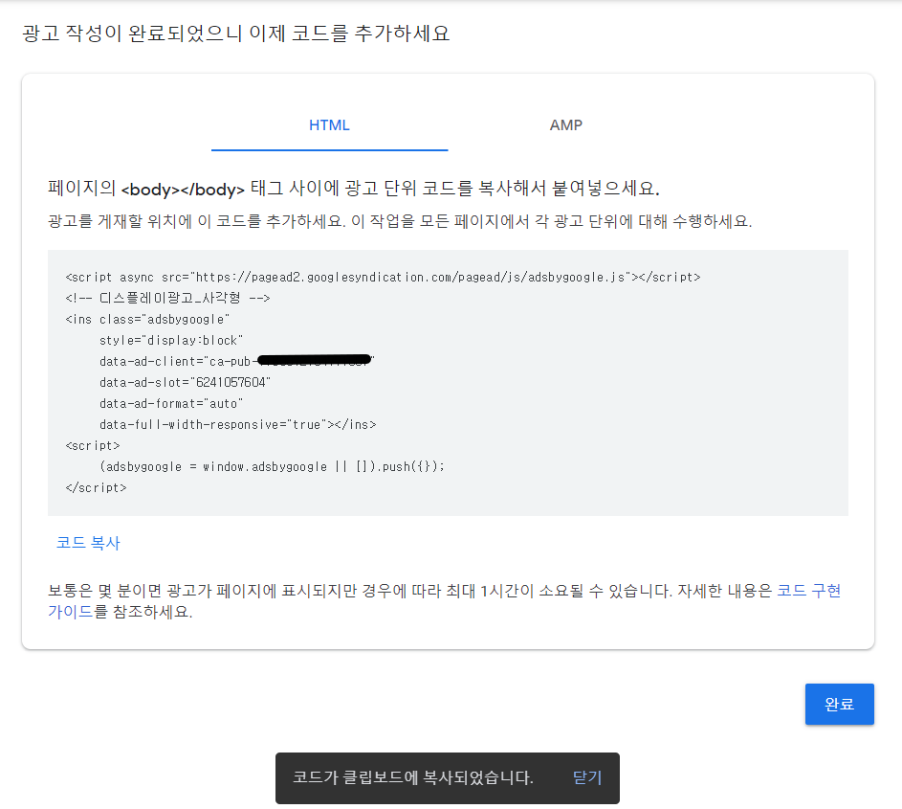Click the data-ad-format="auto" line
902x809 pixels.
171,404
